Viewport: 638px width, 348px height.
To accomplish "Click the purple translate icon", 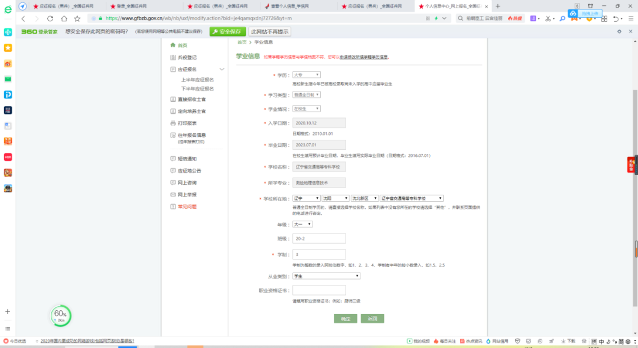I will click(533, 18).
